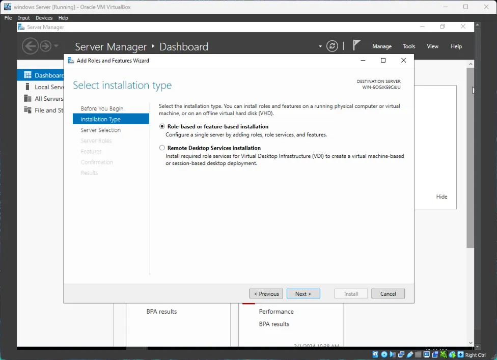The height and width of the screenshot is (360, 497).
Task: Maximize the Add Roles and Features Wizard
Action: (383, 60)
